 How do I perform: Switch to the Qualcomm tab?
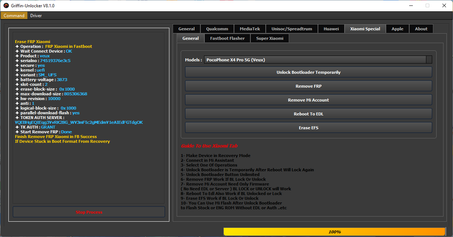pos(217,29)
